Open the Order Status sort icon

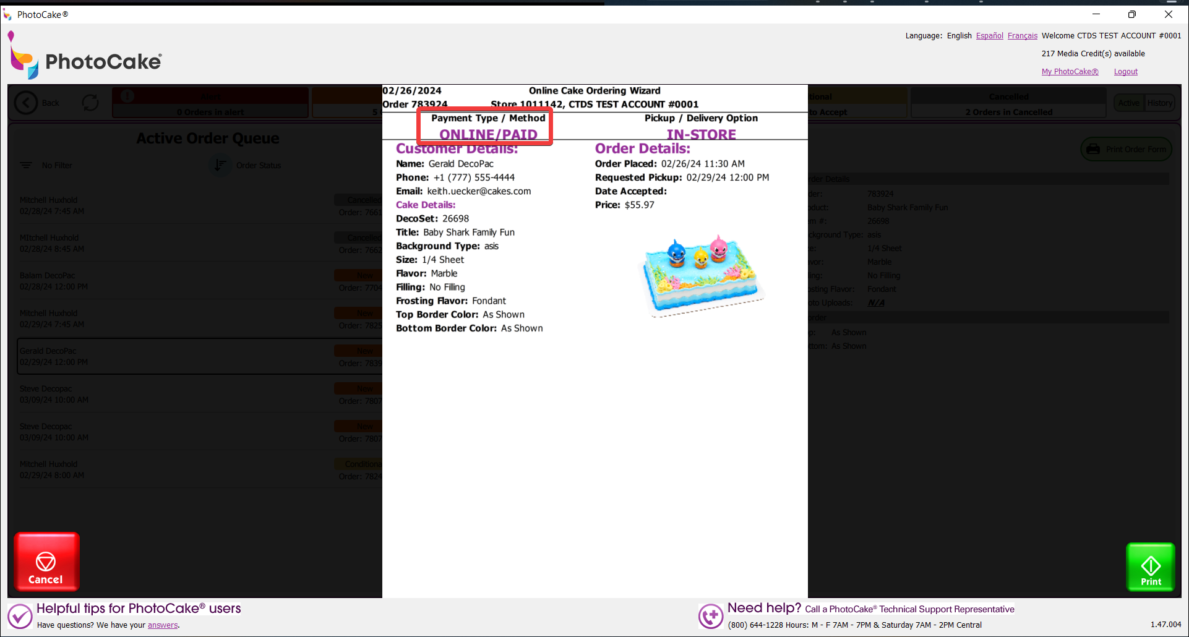coord(220,165)
